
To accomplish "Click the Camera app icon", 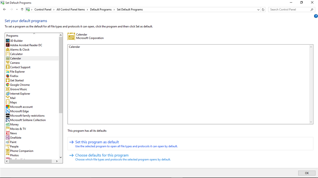I will pos(8,63).
